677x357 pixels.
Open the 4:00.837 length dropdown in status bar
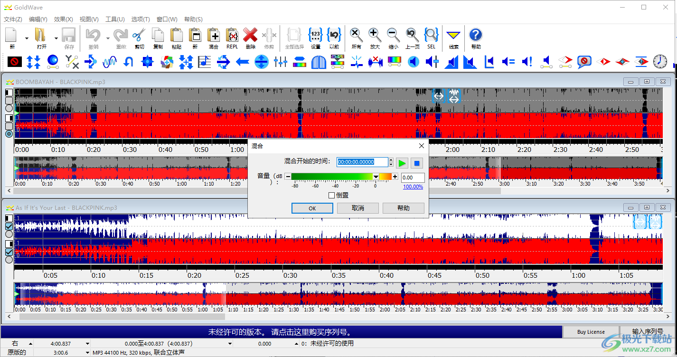87,344
